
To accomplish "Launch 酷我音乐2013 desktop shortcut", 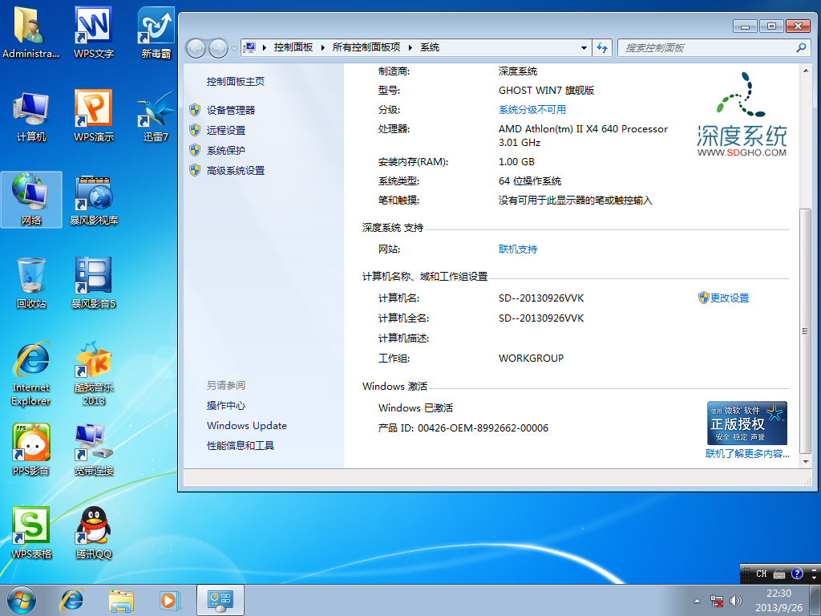I will [x=94, y=374].
